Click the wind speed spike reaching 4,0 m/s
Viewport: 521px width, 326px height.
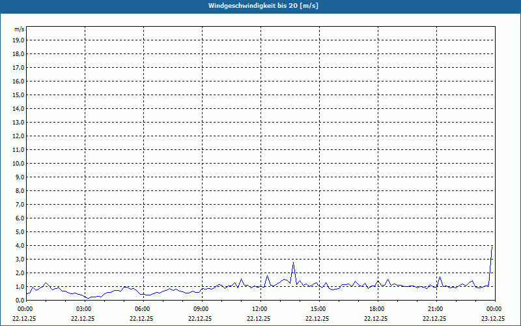[492, 246]
